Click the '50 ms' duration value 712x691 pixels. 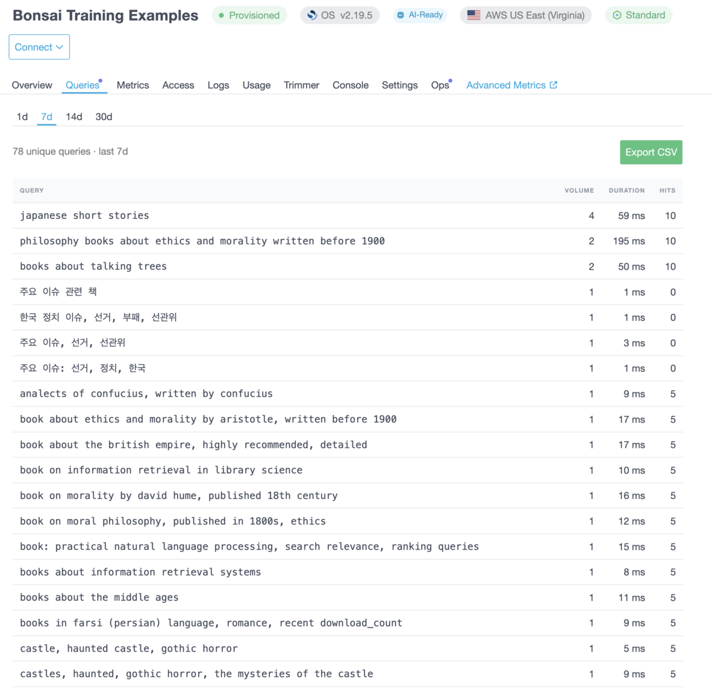[x=631, y=266]
